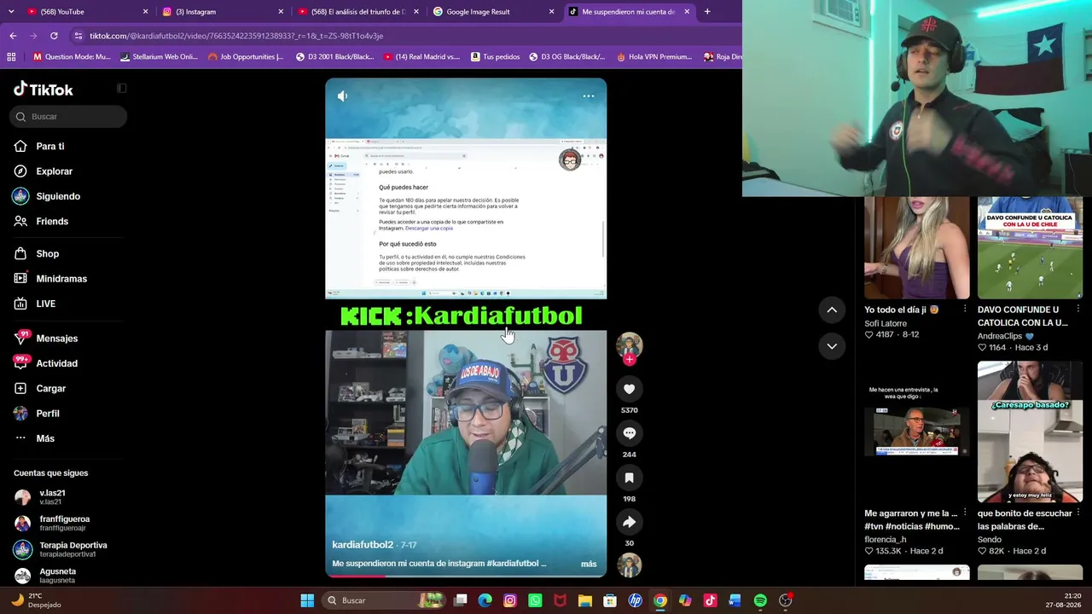1092x614 pixels.
Task: Open the Job Opportunities bookmark
Action: coord(246,57)
